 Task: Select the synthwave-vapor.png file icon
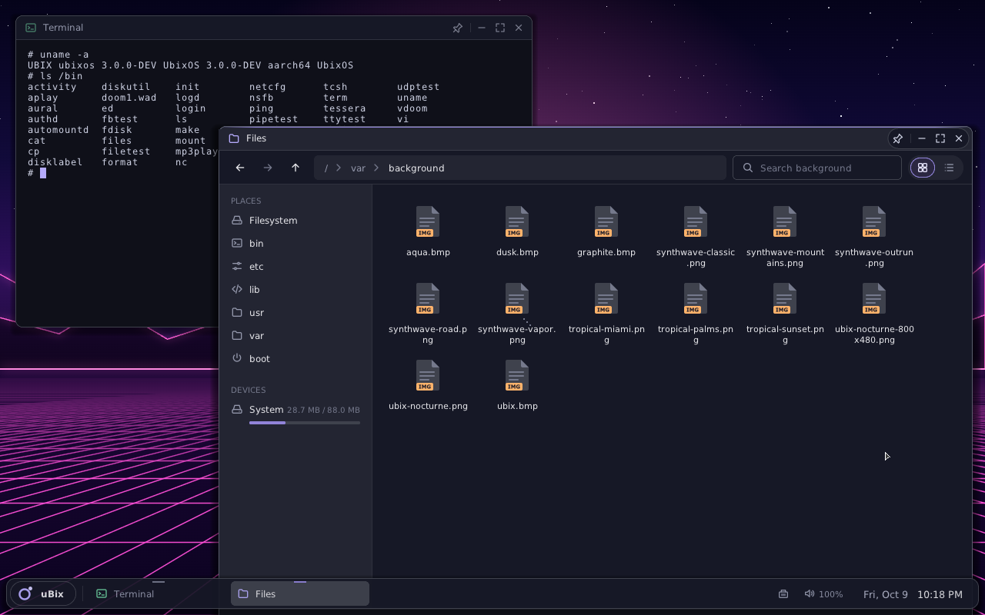point(517,298)
